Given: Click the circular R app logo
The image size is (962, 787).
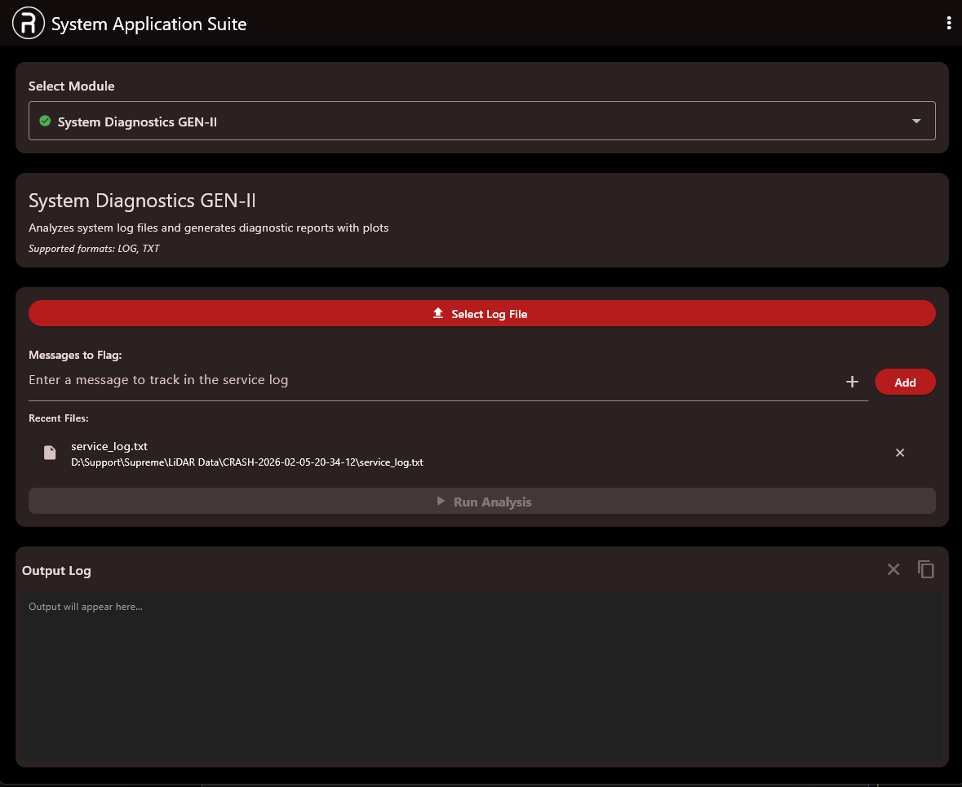Looking at the screenshot, I should [x=29, y=24].
